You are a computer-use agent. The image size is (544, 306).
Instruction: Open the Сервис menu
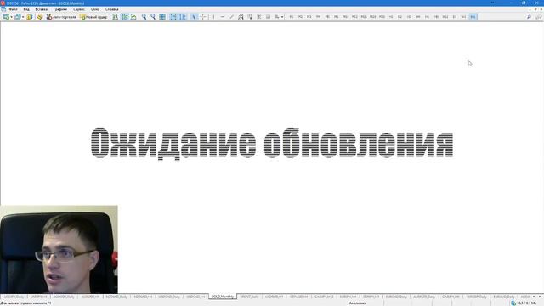tap(79, 9)
